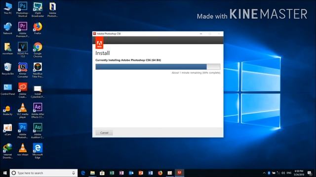Select the Audacity desktop icon
316x177 pixels.
click(x=8, y=110)
